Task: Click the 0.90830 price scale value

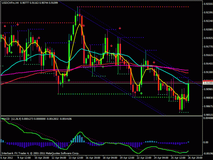Action: click(x=208, y=98)
